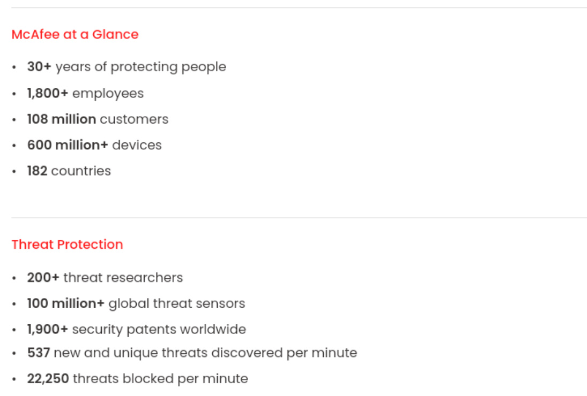Click the threat researchers text
587x396 pixels.
(x=123, y=278)
